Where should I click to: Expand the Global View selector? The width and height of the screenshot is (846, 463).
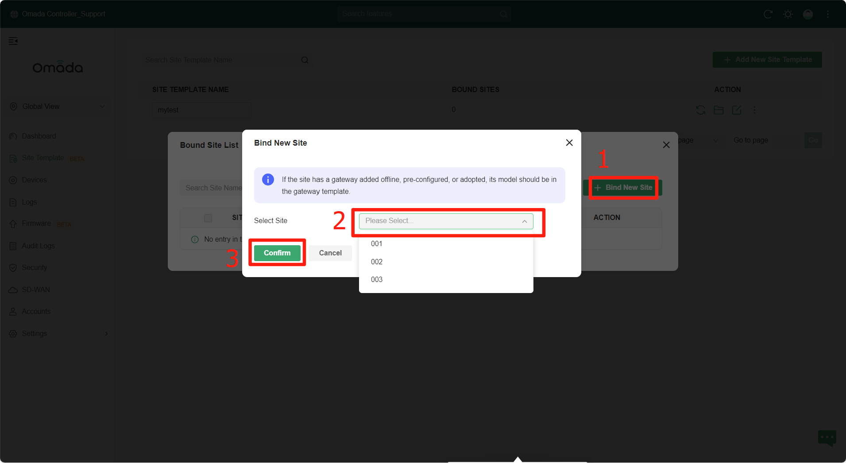(x=58, y=107)
